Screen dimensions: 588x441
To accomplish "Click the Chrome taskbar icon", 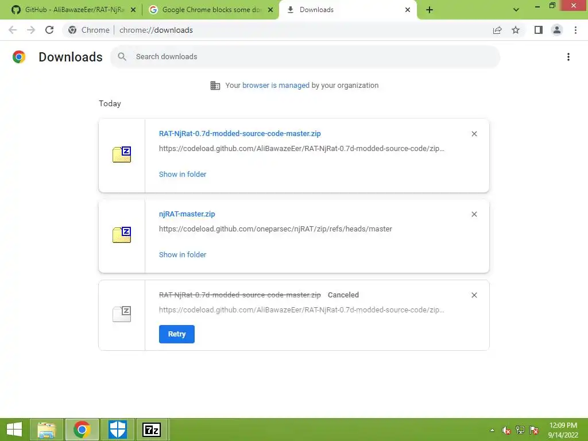I will click(x=82, y=430).
